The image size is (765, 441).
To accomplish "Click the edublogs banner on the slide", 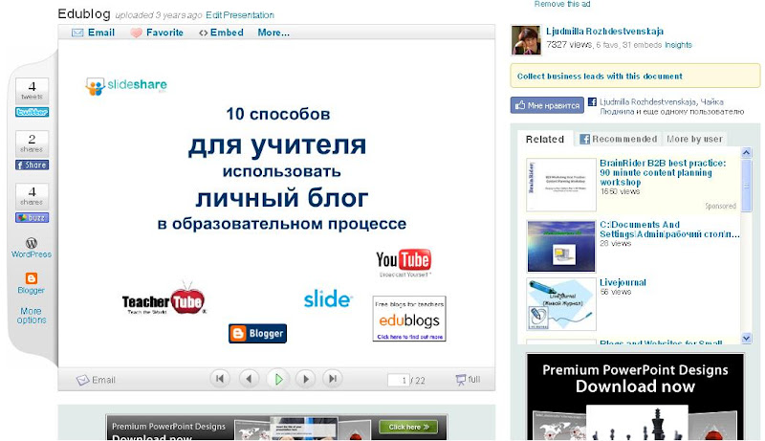I will tap(409, 318).
